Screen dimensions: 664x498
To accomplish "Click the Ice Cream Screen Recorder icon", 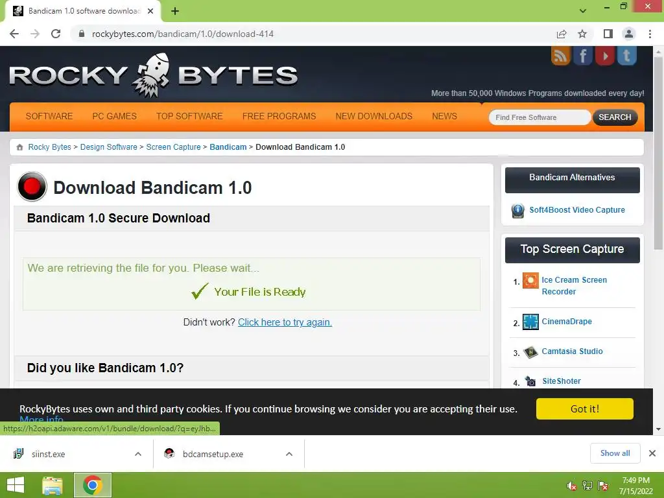I will click(x=530, y=280).
